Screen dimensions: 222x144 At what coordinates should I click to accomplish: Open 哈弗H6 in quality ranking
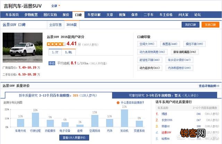point(165,139)
